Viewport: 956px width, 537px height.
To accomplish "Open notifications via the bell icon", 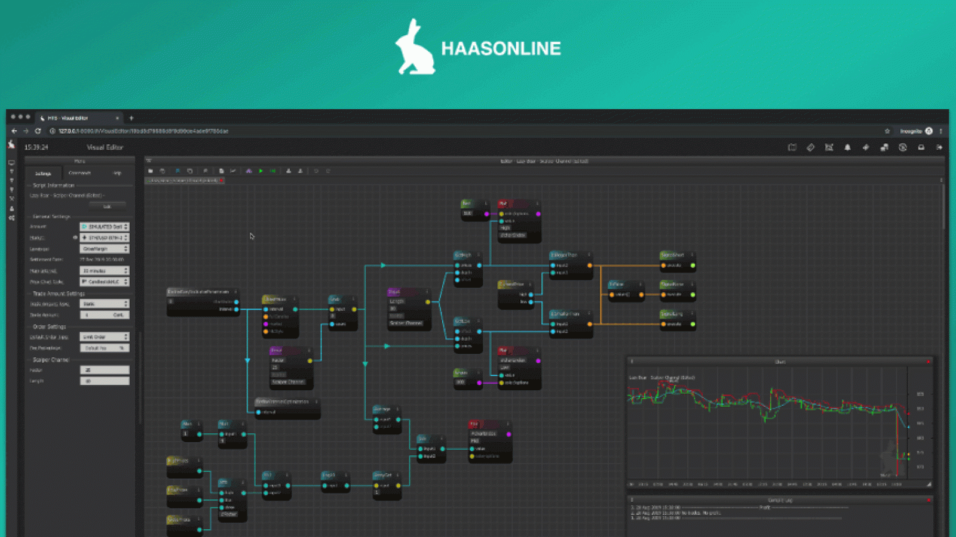I will click(847, 147).
